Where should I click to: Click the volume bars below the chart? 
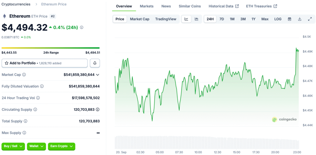[x=207, y=142]
